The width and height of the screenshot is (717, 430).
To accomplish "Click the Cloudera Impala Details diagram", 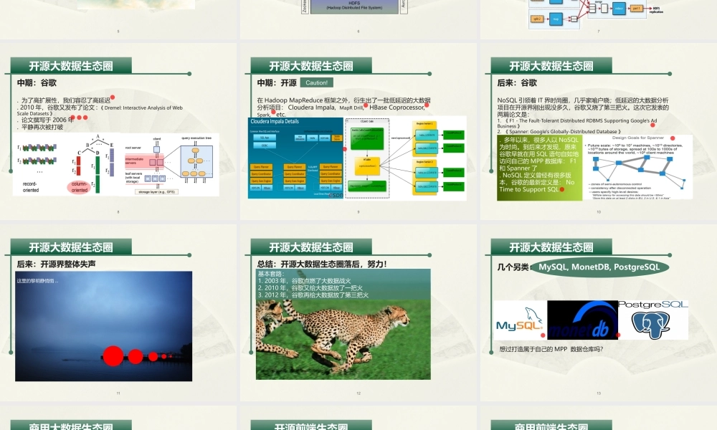I will tap(295, 158).
